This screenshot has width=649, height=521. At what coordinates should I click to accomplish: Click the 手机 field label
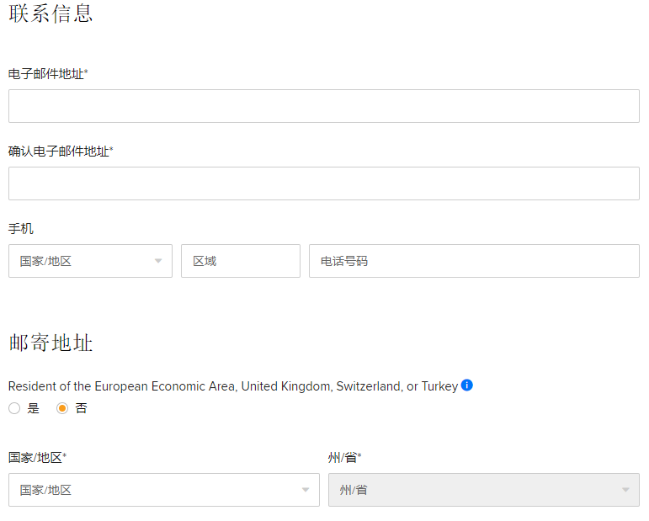coord(21,229)
